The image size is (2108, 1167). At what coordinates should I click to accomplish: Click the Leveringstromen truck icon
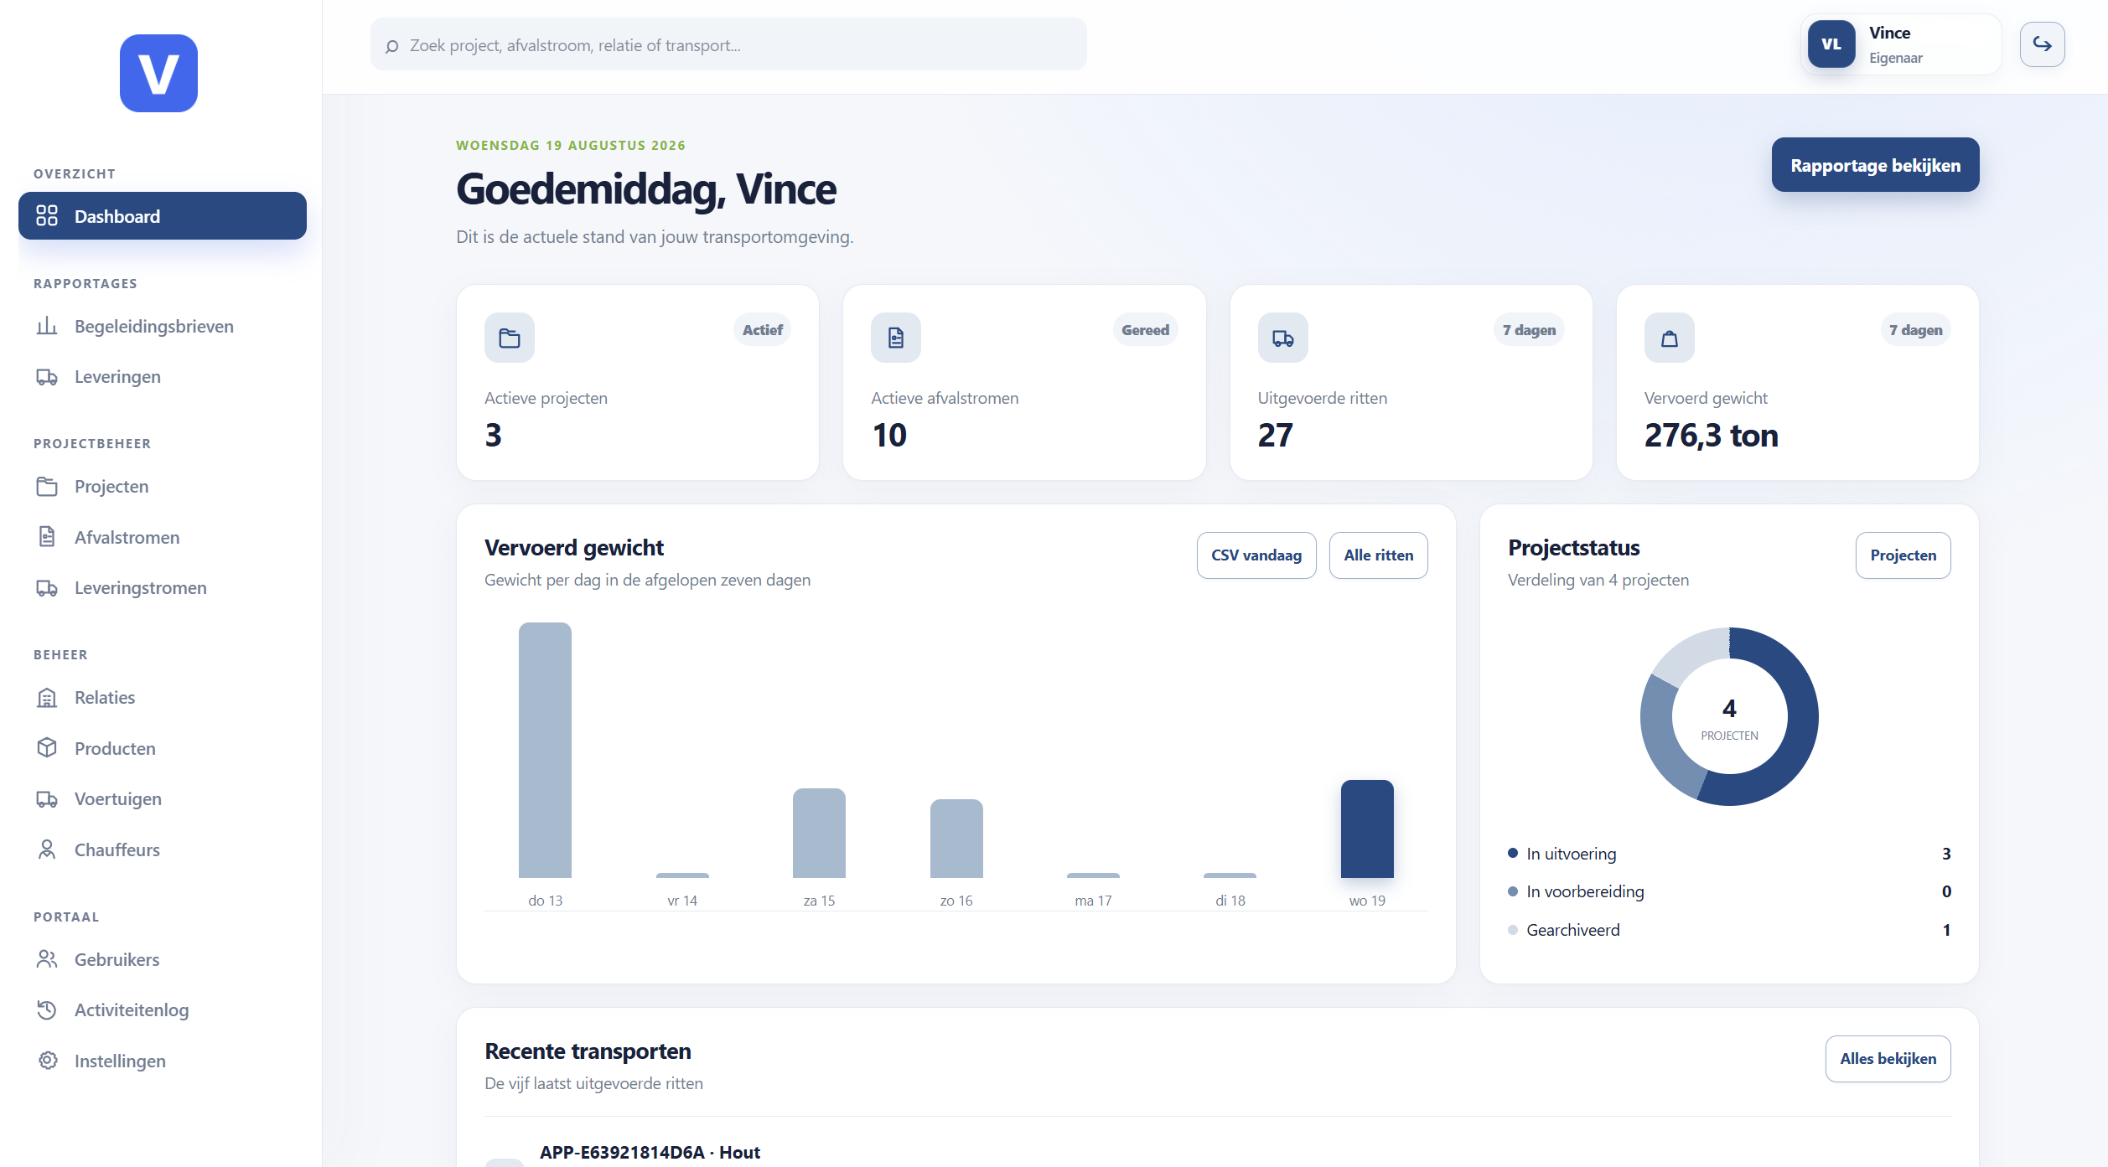coord(47,588)
